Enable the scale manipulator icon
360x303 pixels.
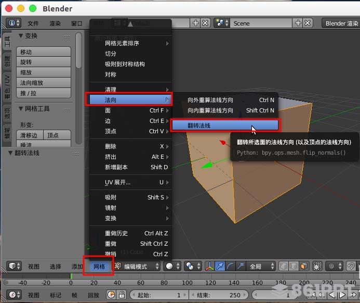coord(241,267)
